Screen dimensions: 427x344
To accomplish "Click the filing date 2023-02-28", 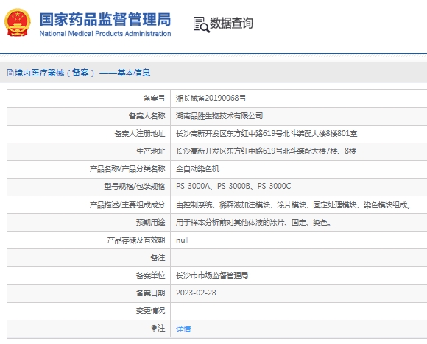I will coord(196,293).
